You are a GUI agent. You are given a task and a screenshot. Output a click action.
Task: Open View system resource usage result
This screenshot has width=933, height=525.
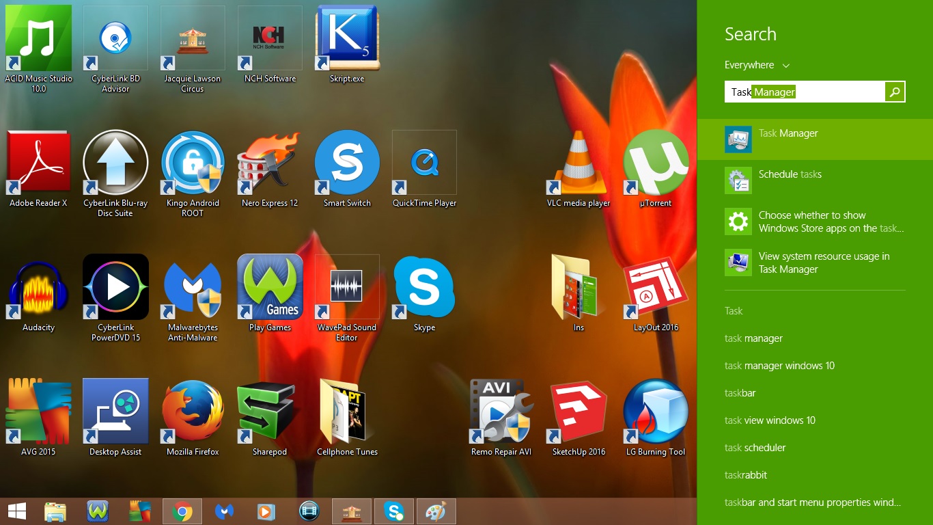tap(815, 262)
